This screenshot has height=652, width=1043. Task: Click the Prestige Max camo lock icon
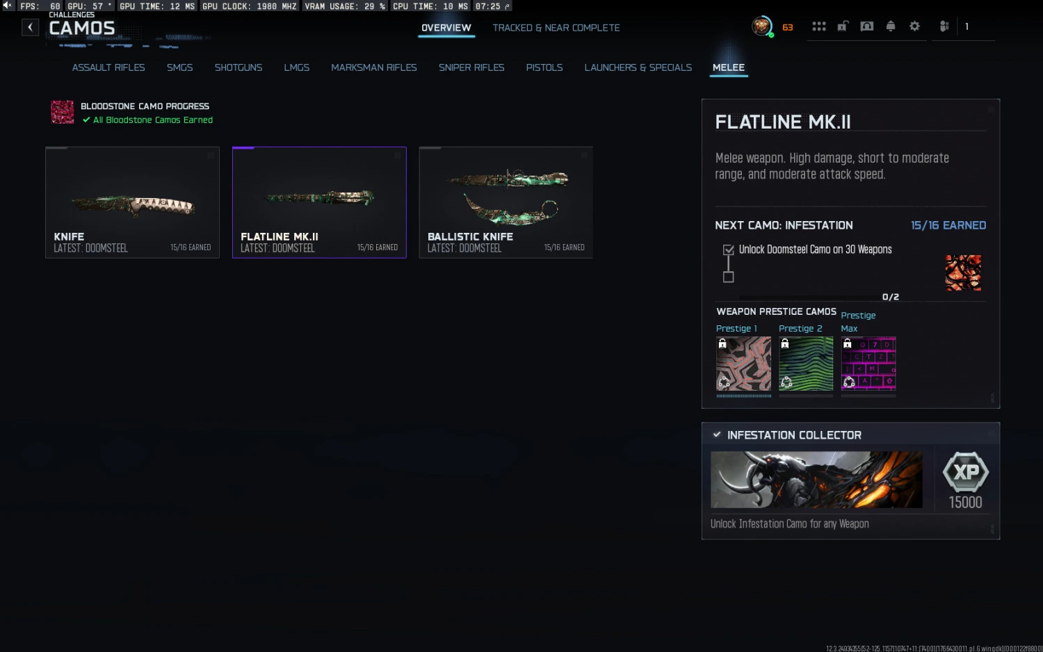848,343
